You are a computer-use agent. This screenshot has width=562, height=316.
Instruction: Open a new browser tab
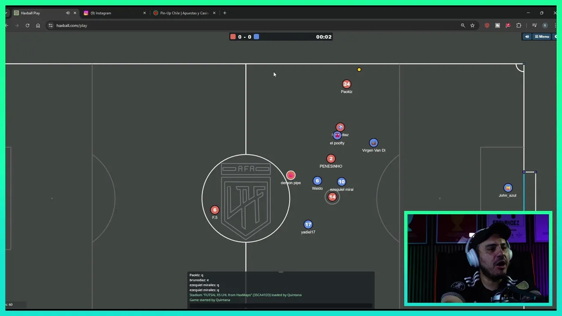coord(225,13)
